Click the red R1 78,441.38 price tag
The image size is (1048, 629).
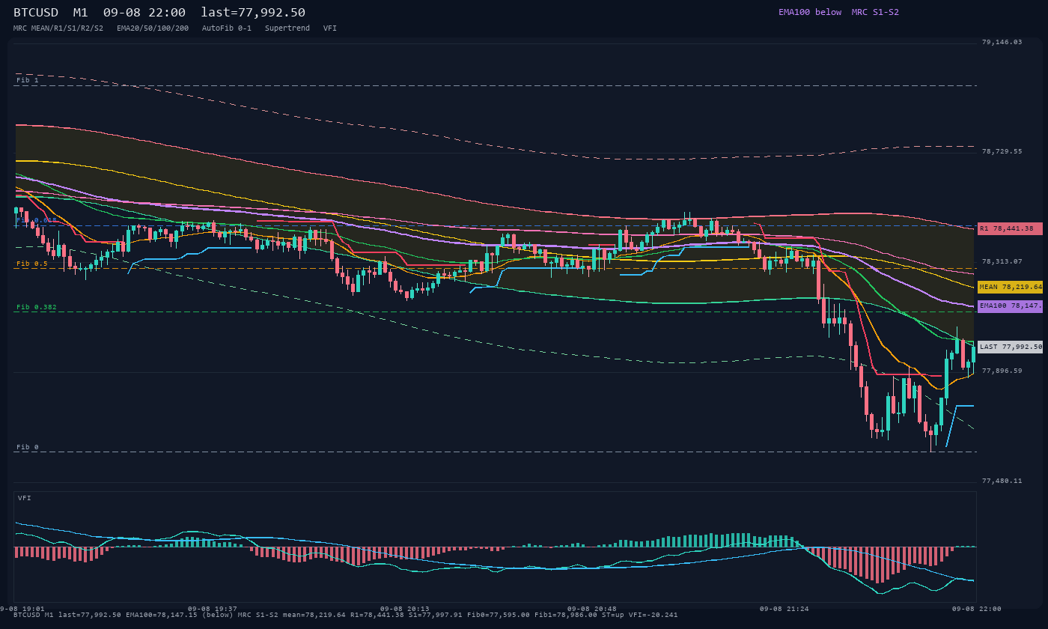1010,228
